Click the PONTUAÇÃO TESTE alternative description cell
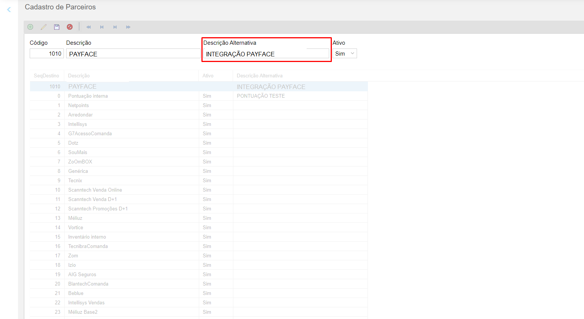This screenshot has height=319, width=584. click(x=300, y=96)
